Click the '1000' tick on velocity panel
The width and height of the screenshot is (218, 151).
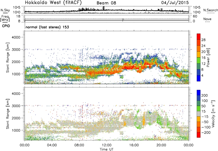click(16, 130)
